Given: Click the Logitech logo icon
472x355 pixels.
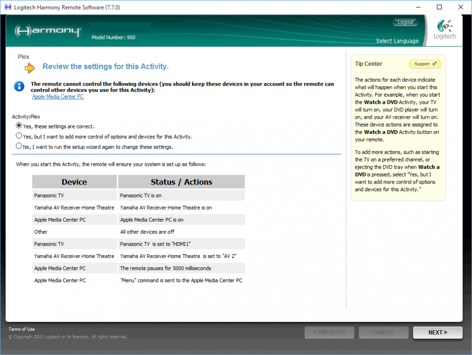Looking at the screenshot, I should coord(445,29).
